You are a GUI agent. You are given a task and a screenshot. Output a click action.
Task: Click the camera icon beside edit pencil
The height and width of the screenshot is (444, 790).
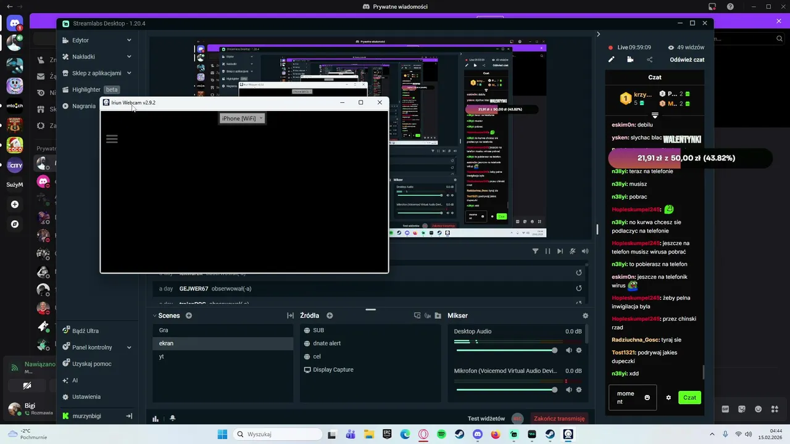(x=630, y=60)
